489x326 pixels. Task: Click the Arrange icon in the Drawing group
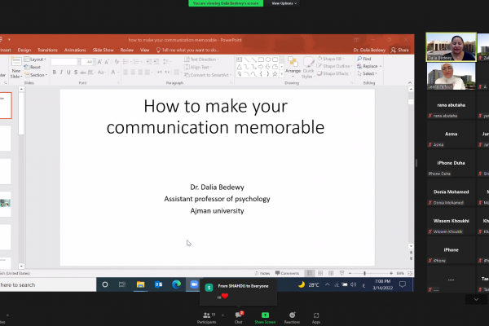(x=293, y=65)
